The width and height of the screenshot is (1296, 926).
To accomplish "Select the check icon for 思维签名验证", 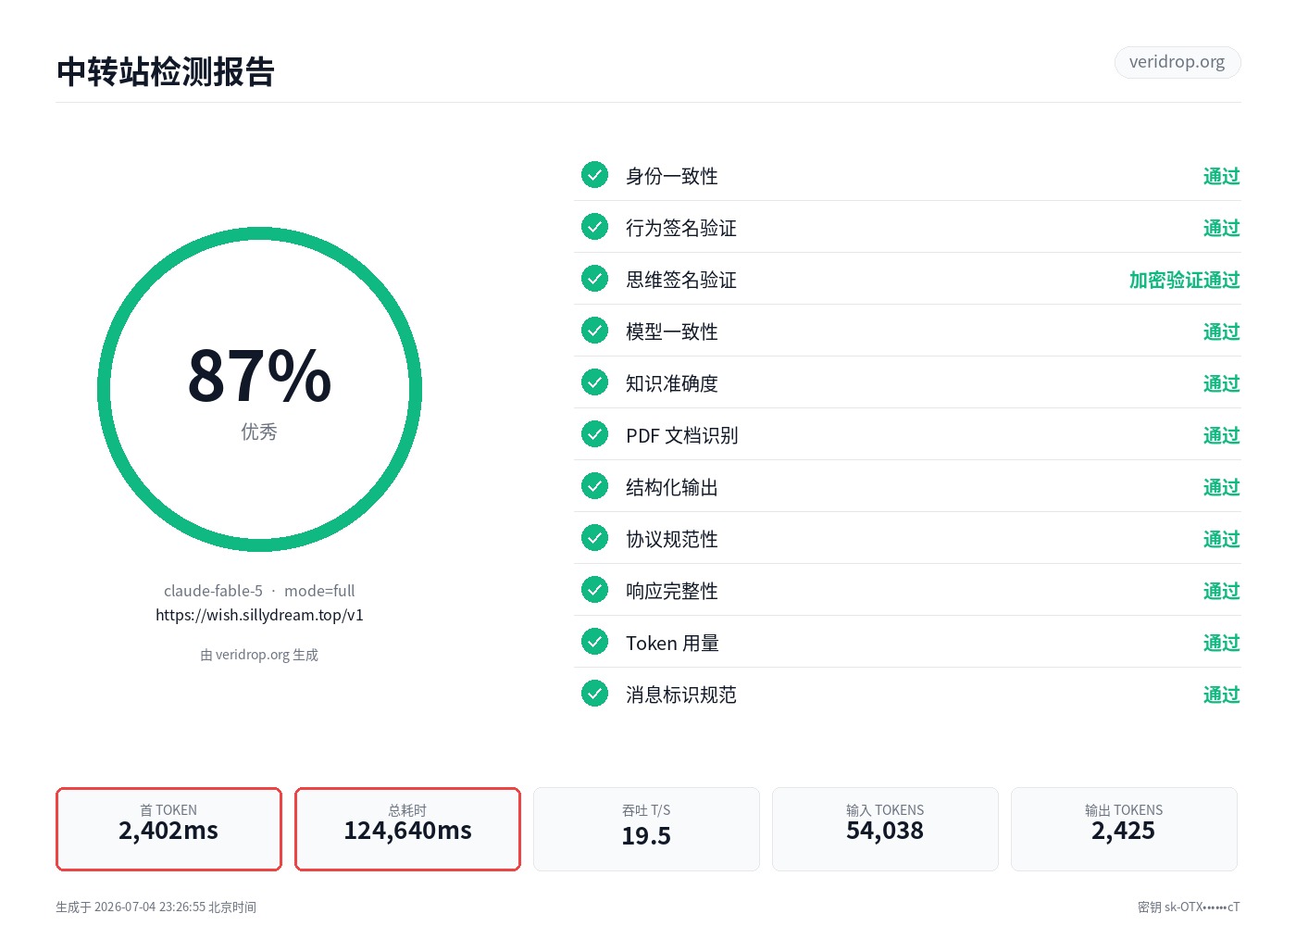I will (x=594, y=279).
